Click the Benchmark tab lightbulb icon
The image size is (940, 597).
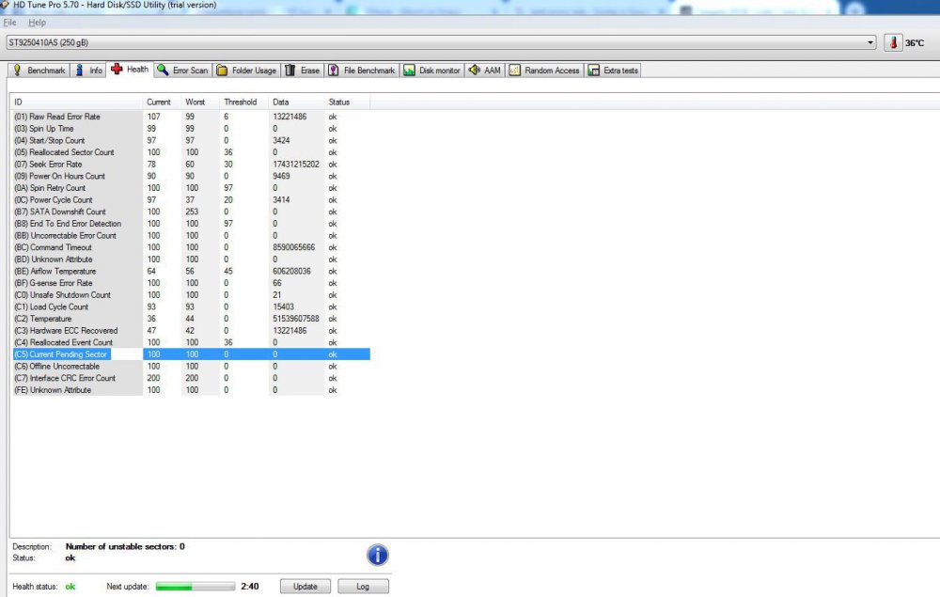click(x=17, y=71)
